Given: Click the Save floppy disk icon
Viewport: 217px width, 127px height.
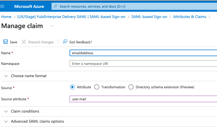Looking at the screenshot, I should (5, 42).
